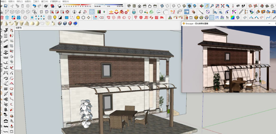Click the Undo arrow icon
The width and height of the screenshot is (276, 134).
[34, 6]
